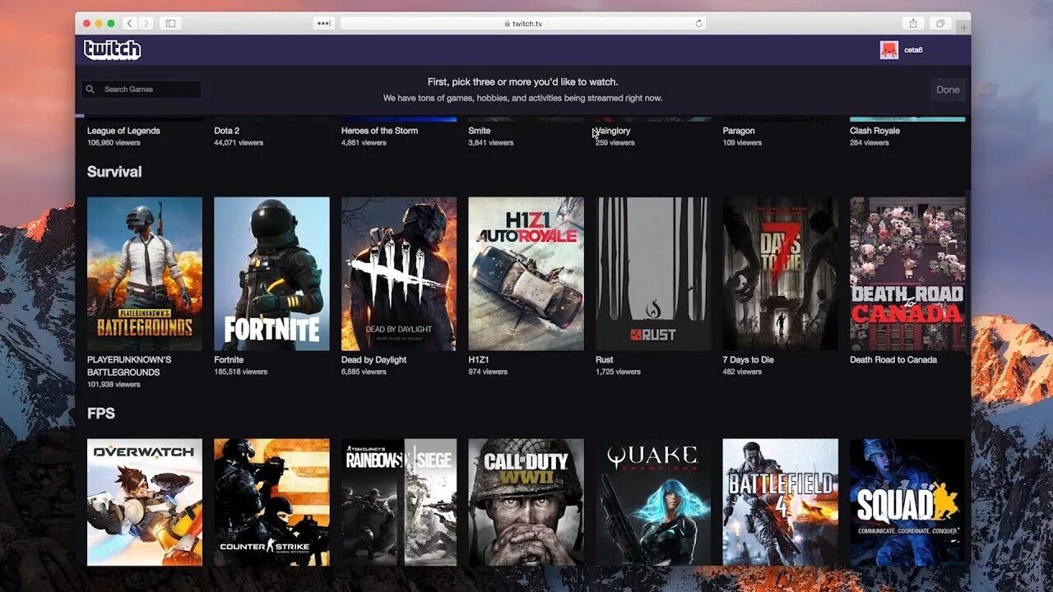Go forward with Safari forward arrow
This screenshot has width=1053, height=592.
[x=146, y=24]
